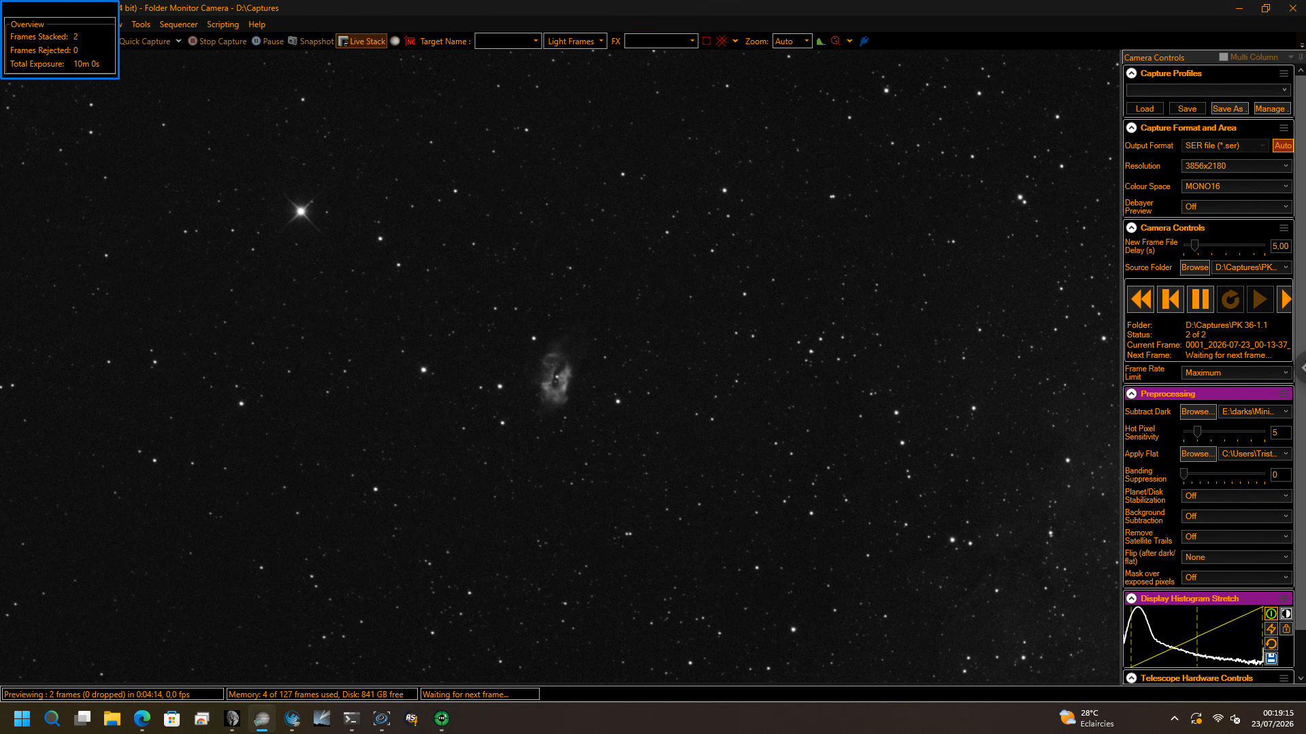Click the Save profile button

1187,109
